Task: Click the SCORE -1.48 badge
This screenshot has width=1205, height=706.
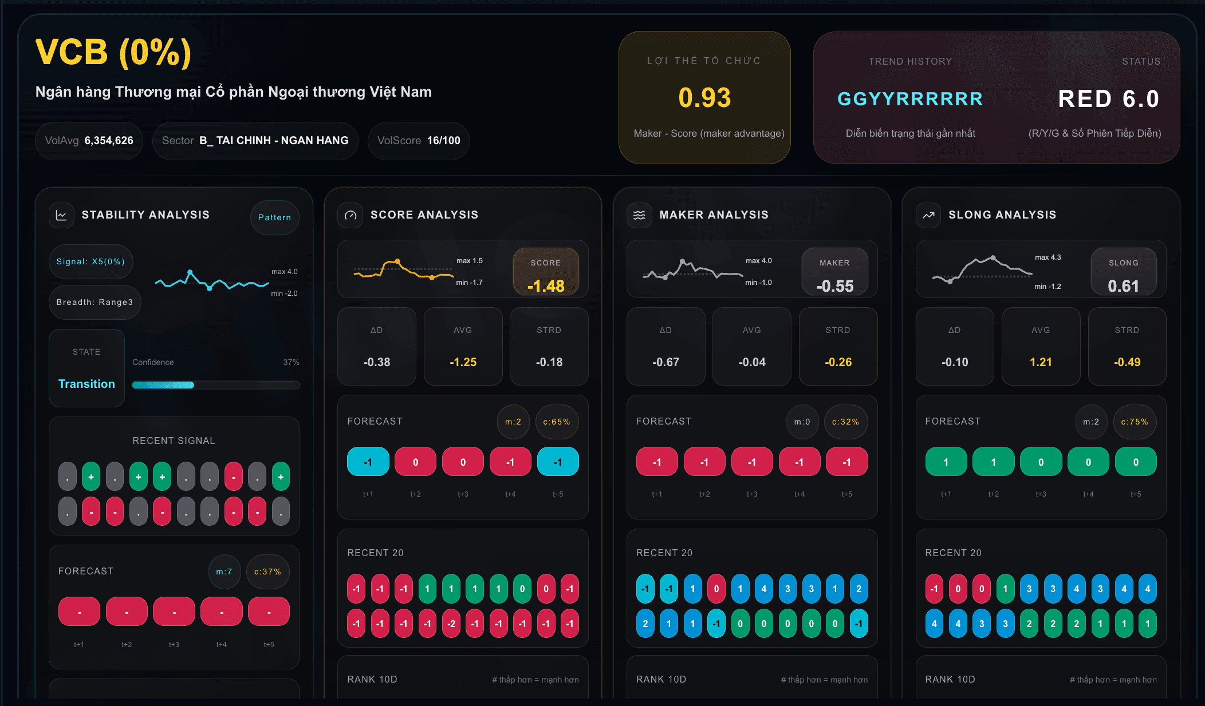Action: [x=546, y=272]
